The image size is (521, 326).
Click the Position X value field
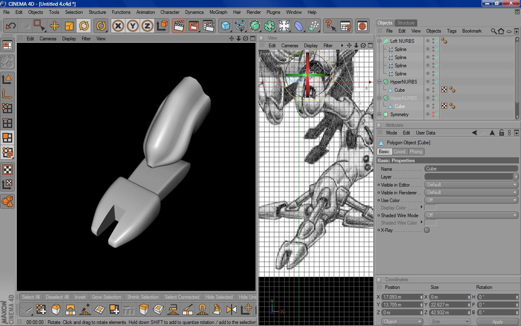pos(402,297)
